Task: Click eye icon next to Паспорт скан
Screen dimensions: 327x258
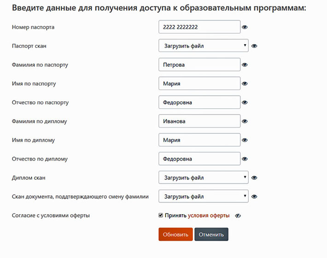Action: point(254,46)
